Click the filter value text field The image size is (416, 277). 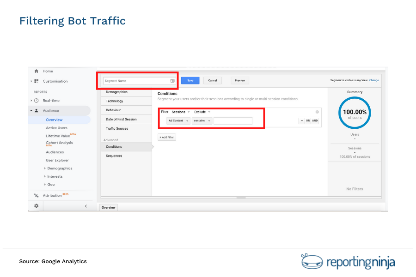pyautogui.click(x=233, y=121)
